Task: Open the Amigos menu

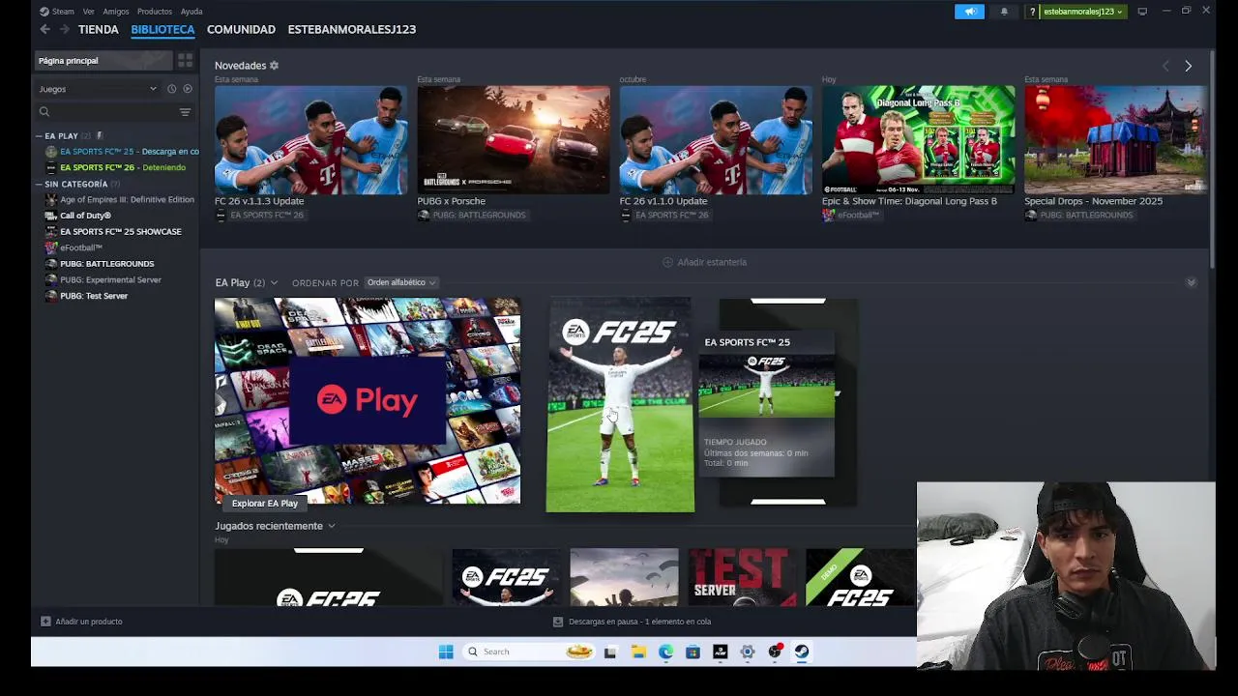Action: pyautogui.click(x=116, y=12)
